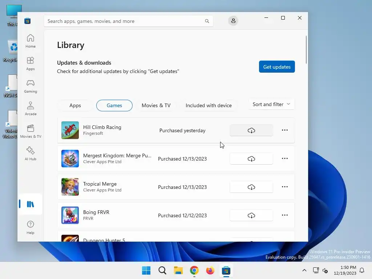Click the Get updates button

click(x=277, y=67)
